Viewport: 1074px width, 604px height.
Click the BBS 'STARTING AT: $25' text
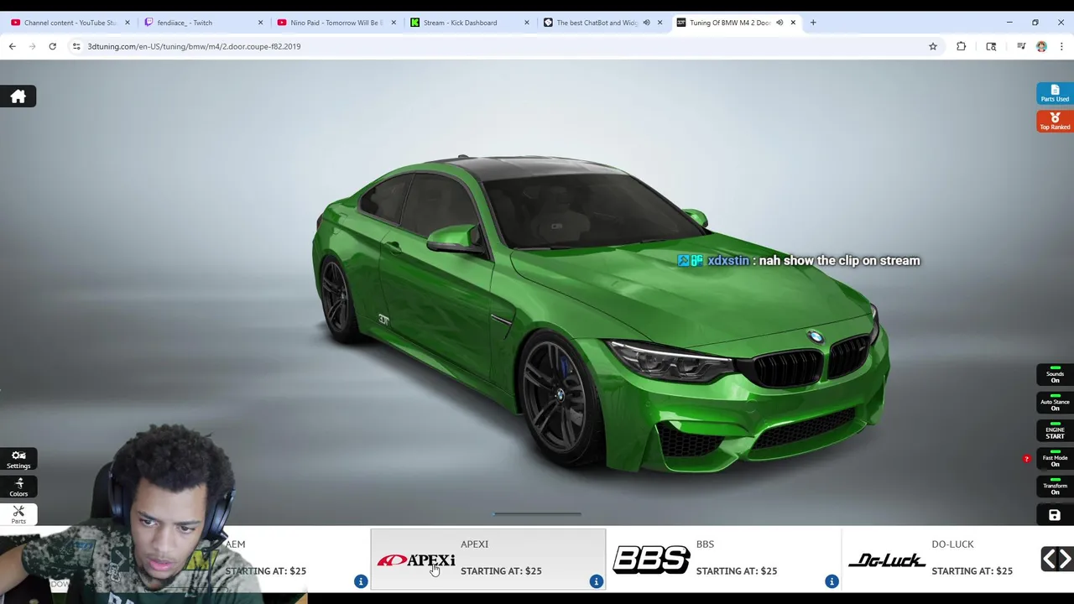click(x=736, y=570)
